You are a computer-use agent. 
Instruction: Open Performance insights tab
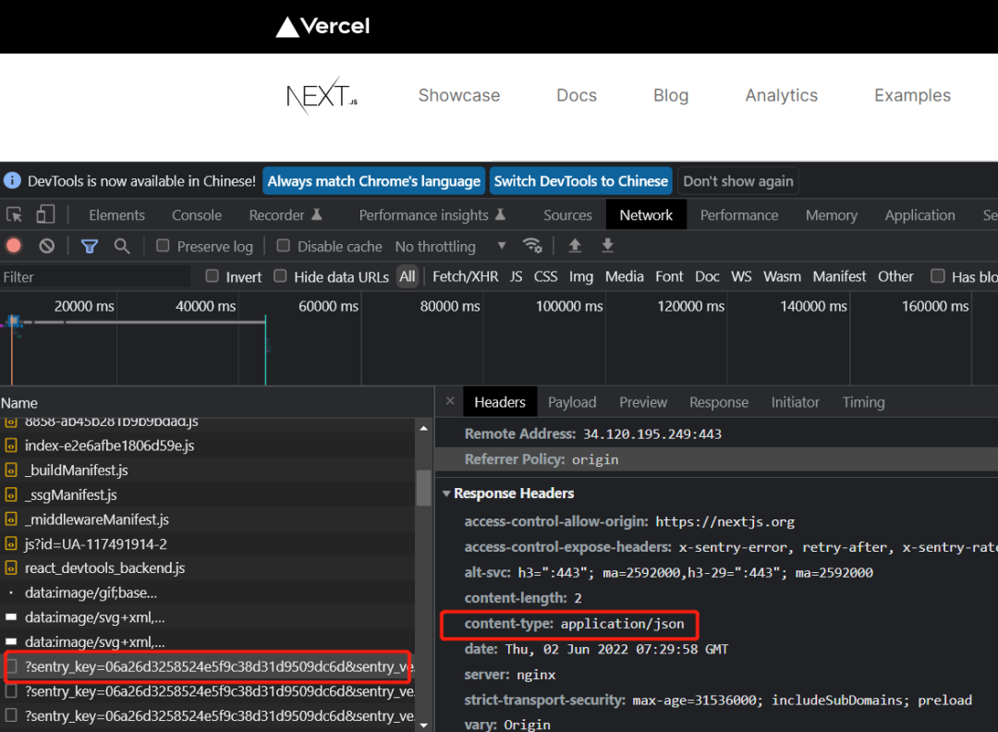pyautogui.click(x=432, y=215)
